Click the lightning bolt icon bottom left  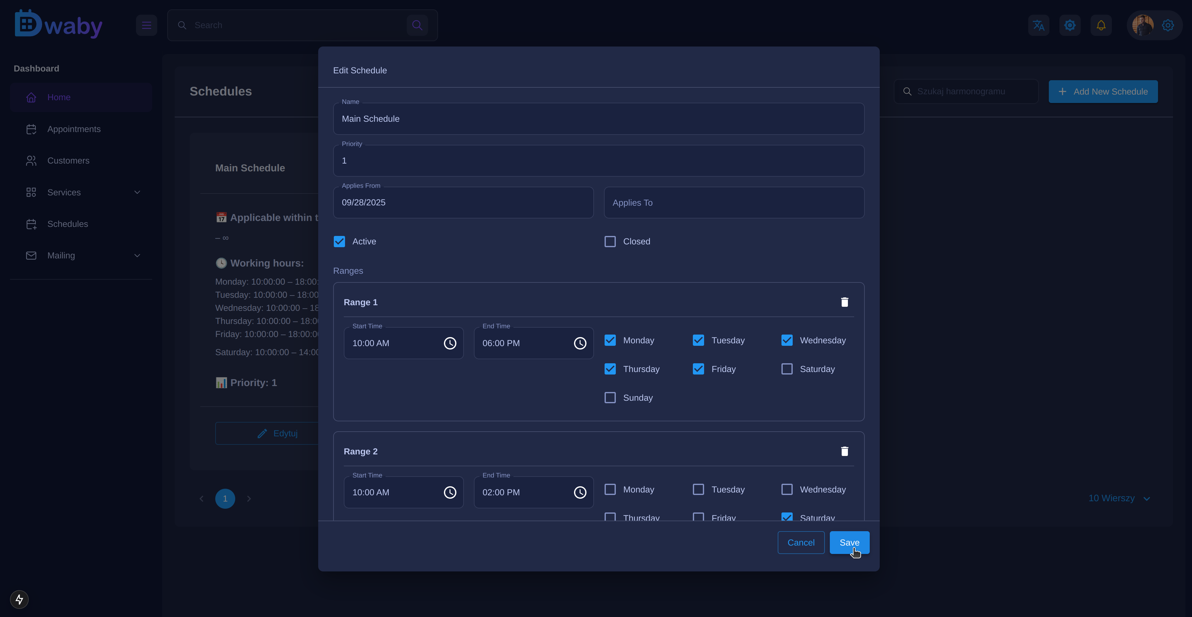pos(19,599)
